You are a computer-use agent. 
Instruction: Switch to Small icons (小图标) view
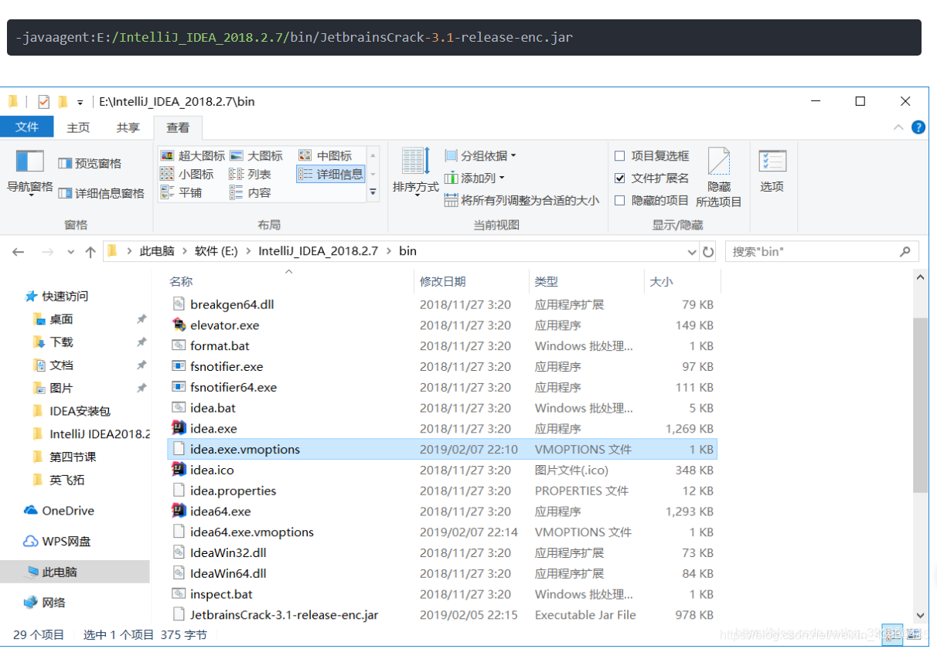pos(187,174)
